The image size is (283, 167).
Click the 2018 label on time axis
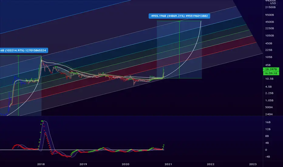41,164
